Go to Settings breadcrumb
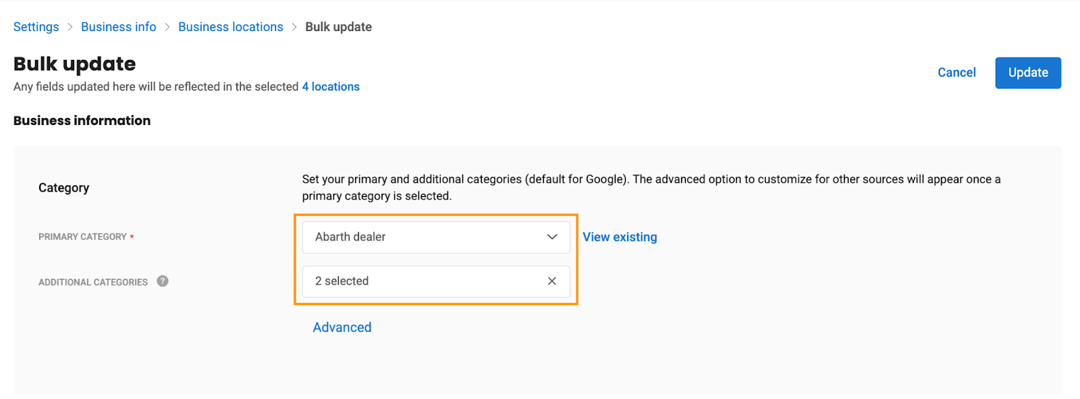 [x=36, y=27]
